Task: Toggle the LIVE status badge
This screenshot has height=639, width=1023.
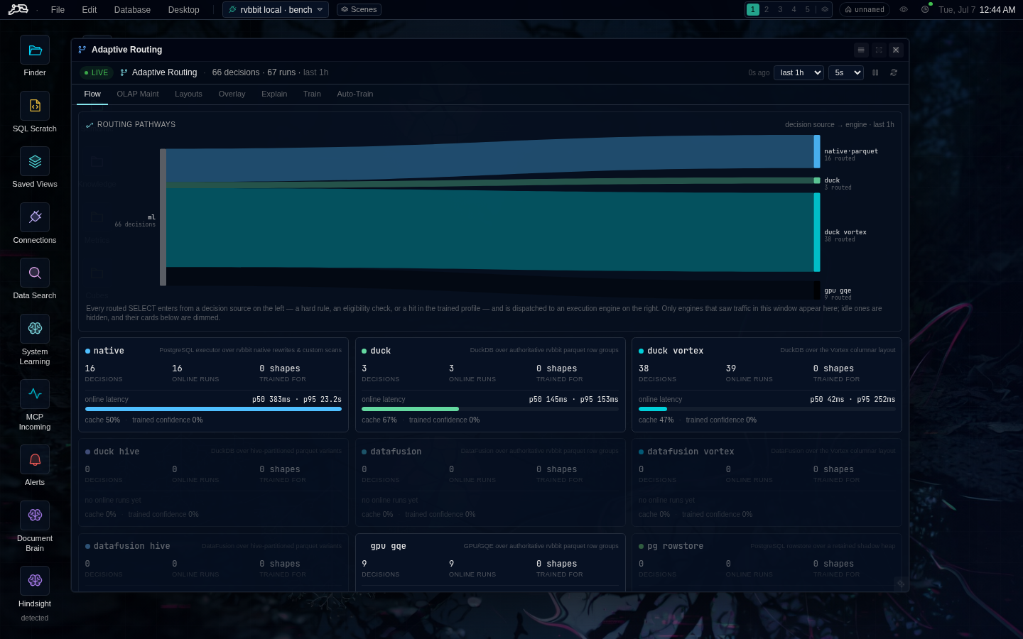Action: [x=96, y=72]
